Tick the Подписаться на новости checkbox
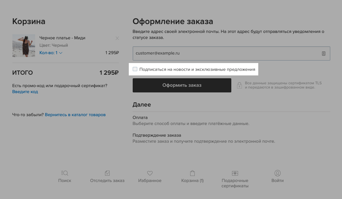Viewport: 342px width, 199px height. click(135, 69)
